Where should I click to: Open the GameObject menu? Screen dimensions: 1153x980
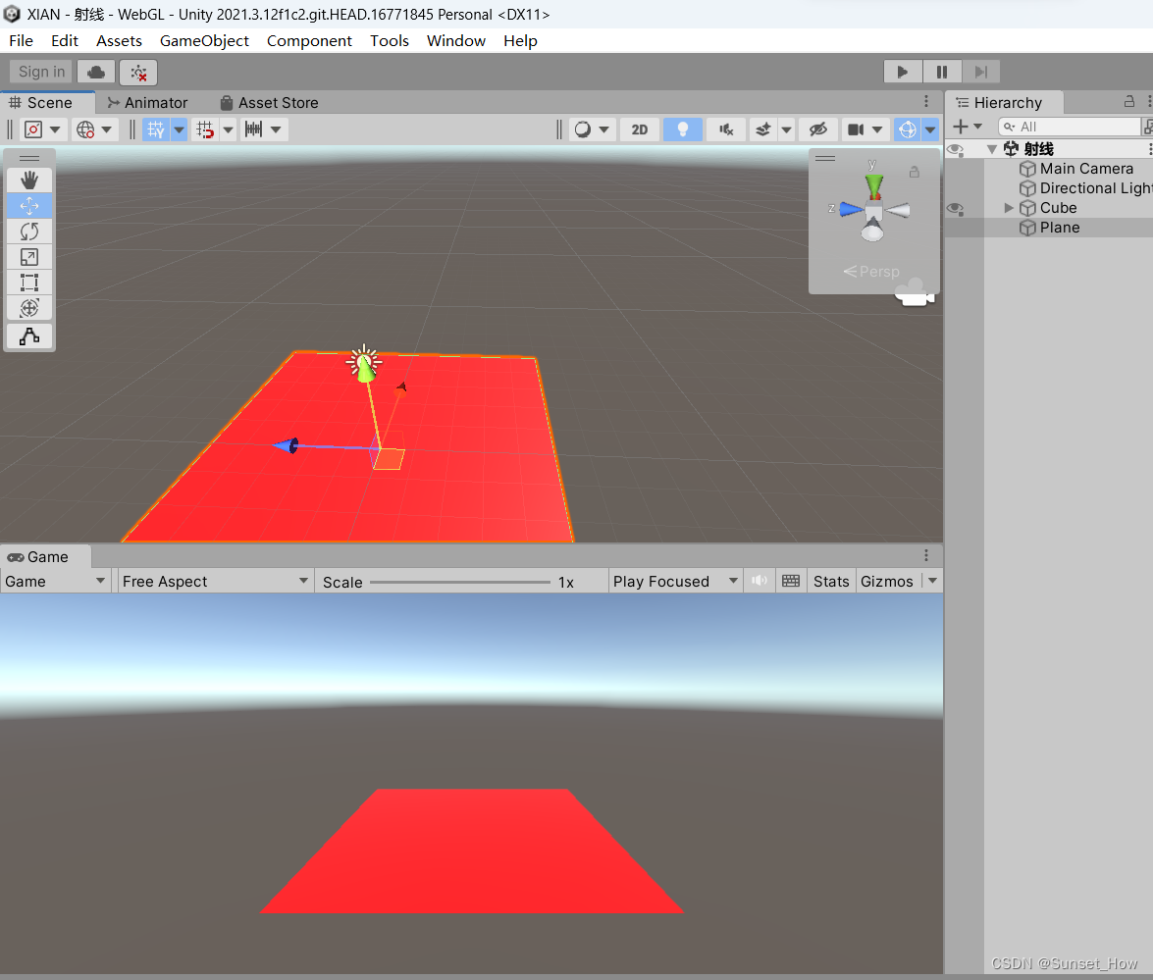[x=204, y=40]
